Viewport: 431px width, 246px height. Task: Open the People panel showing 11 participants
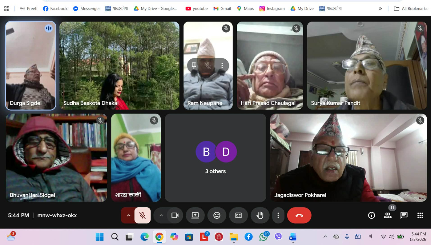coord(388,216)
